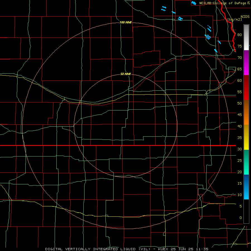Click the 20 value on the color scale
Viewport: 251px width, 251px height.
pos(240,172)
